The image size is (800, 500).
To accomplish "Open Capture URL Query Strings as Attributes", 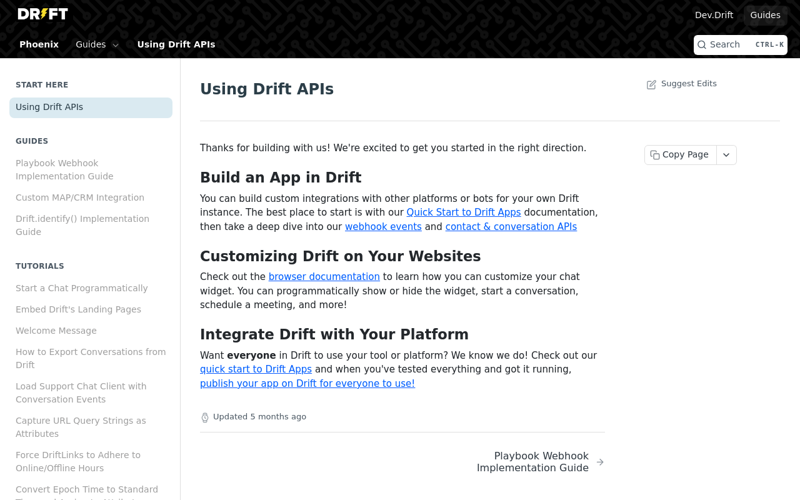I will (91, 427).
